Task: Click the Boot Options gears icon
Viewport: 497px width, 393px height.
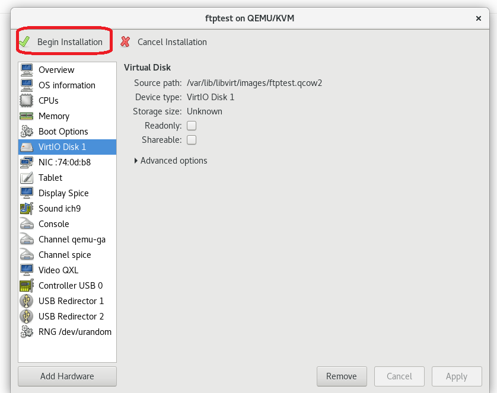Action: pyautogui.click(x=27, y=132)
